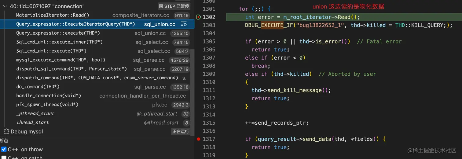
Task: Click restart frame icon beside sql_union.cc
Action: [184, 24]
